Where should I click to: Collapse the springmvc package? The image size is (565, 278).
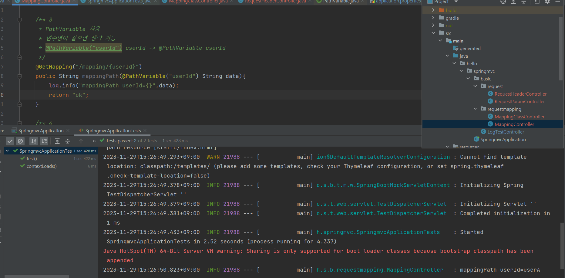tap(461, 71)
